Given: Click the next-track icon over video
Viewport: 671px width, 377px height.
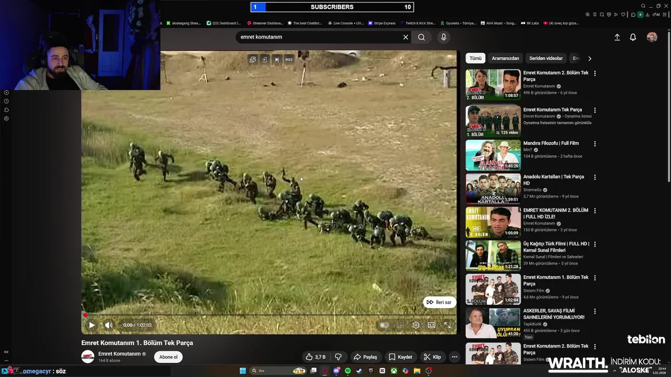Looking at the screenshot, I should pyautogui.click(x=277, y=60).
